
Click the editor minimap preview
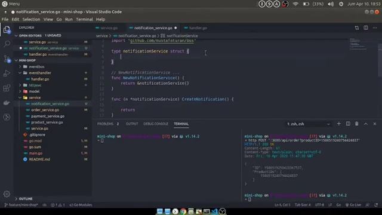click(358, 44)
